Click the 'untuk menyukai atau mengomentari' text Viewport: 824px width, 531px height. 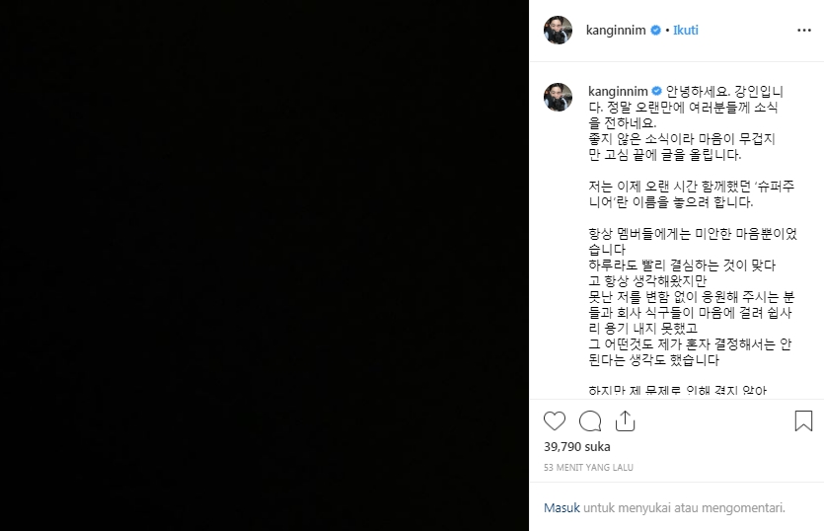[x=684, y=508]
